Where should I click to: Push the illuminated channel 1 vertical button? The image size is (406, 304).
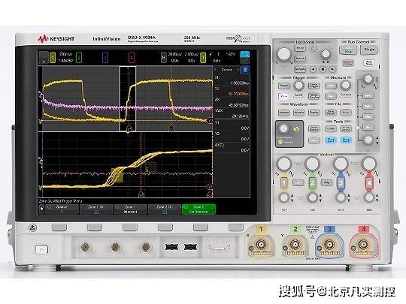tap(283, 182)
